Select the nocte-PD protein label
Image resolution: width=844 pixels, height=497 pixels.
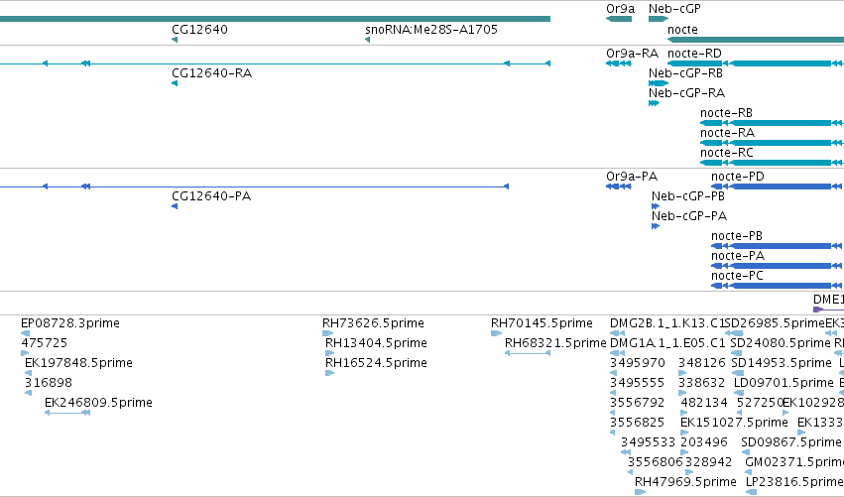[x=738, y=177]
